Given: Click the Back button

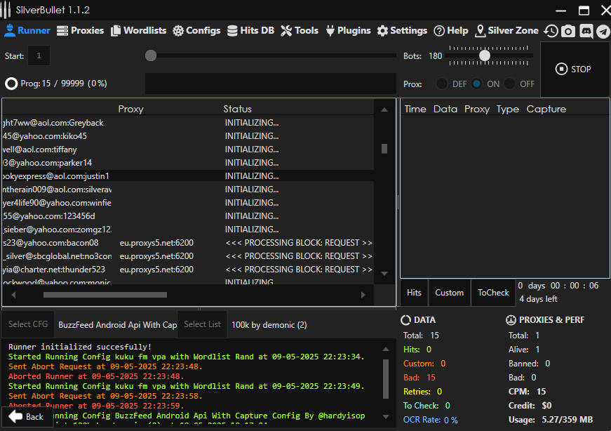Looking at the screenshot, I should [x=27, y=416].
